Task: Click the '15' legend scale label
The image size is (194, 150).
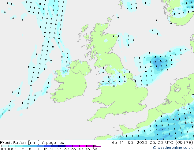Action: click(x=45, y=149)
